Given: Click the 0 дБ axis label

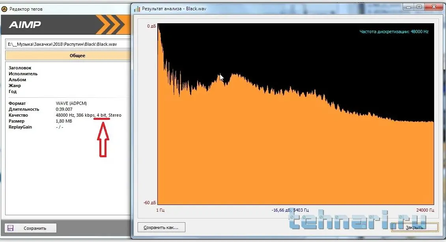Looking at the screenshot, I should pyautogui.click(x=151, y=26).
